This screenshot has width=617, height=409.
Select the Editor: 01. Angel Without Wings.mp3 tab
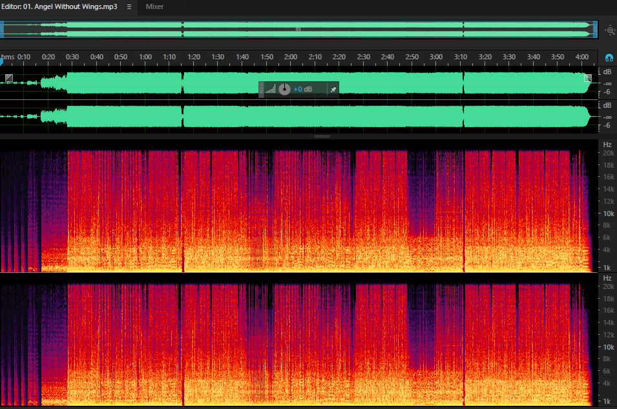(59, 6)
